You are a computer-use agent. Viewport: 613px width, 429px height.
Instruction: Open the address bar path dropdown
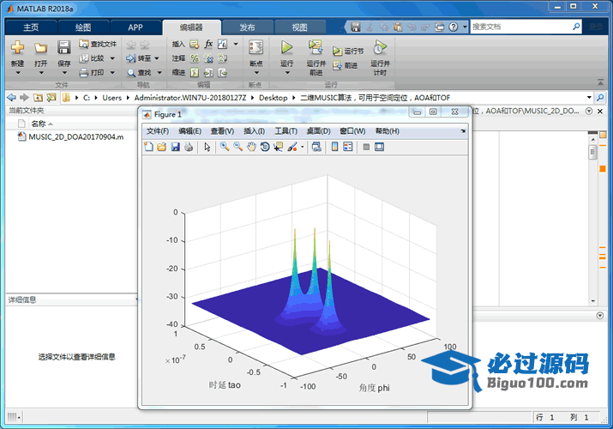point(589,97)
